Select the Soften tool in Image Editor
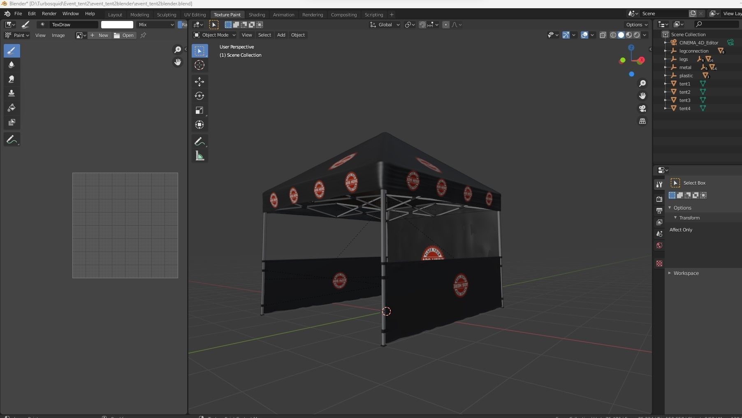742x418 pixels. tap(12, 65)
